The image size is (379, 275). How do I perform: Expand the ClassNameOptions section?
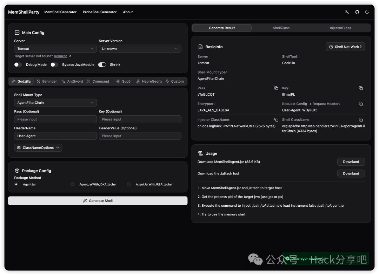(x=38, y=148)
